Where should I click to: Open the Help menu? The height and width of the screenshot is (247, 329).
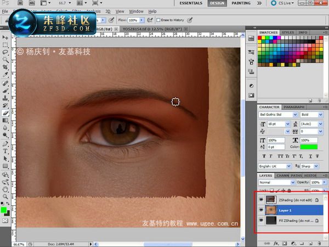152,12
